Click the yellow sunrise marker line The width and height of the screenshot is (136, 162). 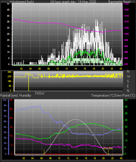point(44,152)
